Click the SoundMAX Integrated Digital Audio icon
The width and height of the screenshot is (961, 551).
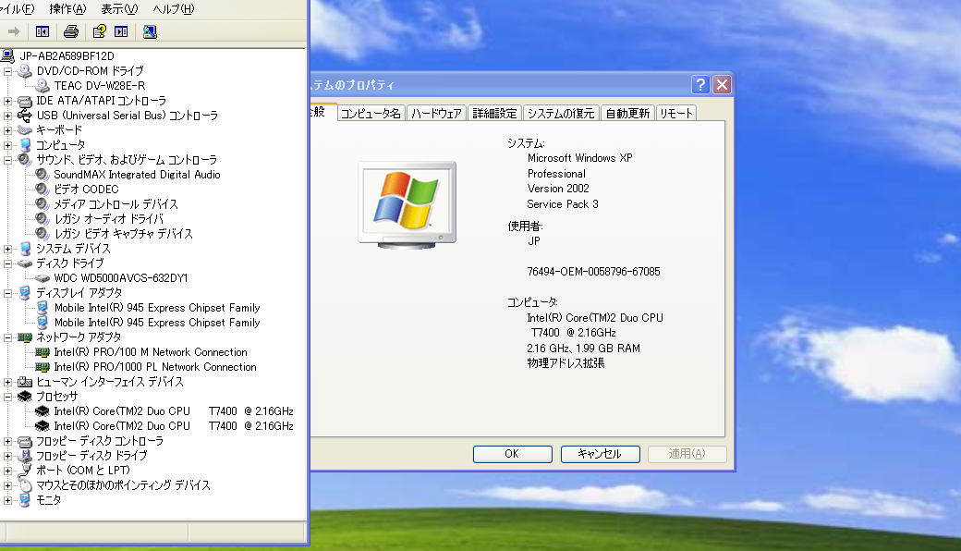point(43,174)
